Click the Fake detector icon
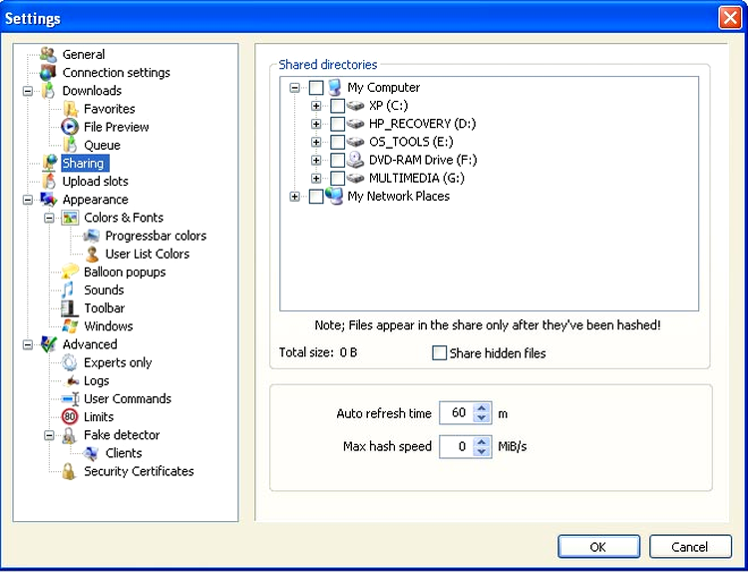 point(70,435)
